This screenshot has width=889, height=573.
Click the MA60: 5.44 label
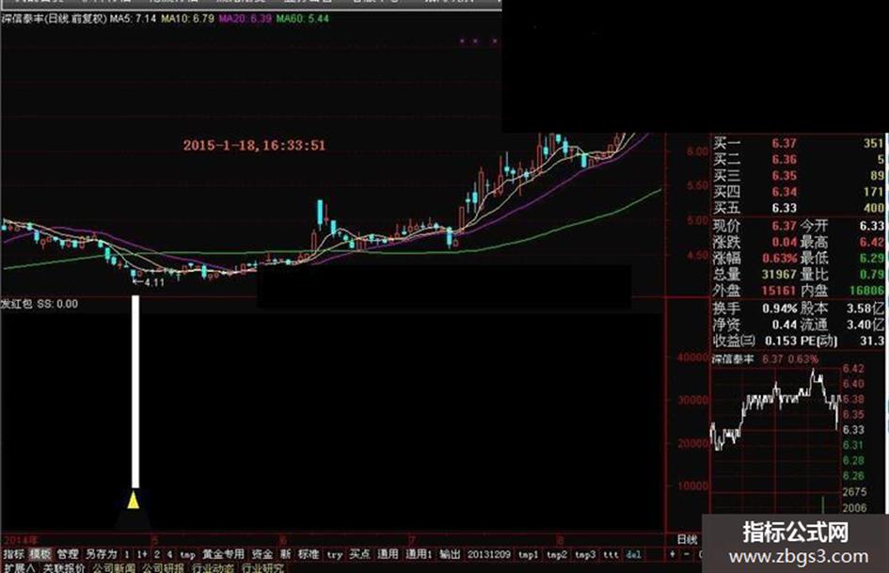302,19
